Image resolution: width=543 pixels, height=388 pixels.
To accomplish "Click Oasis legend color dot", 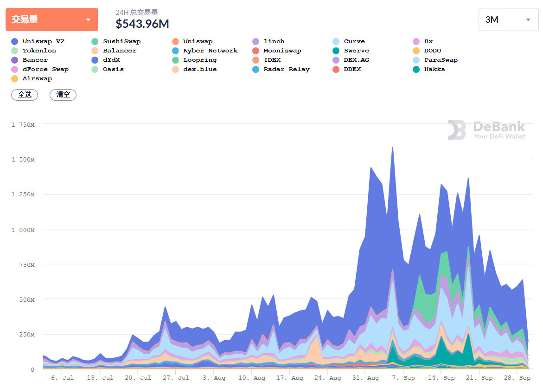I will pyautogui.click(x=95, y=69).
